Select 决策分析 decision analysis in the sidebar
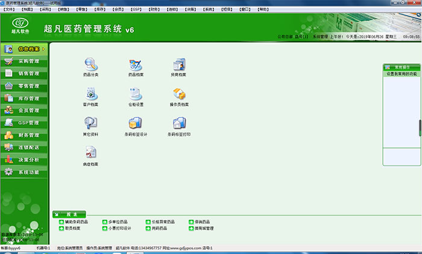422x254 pixels. (24, 160)
